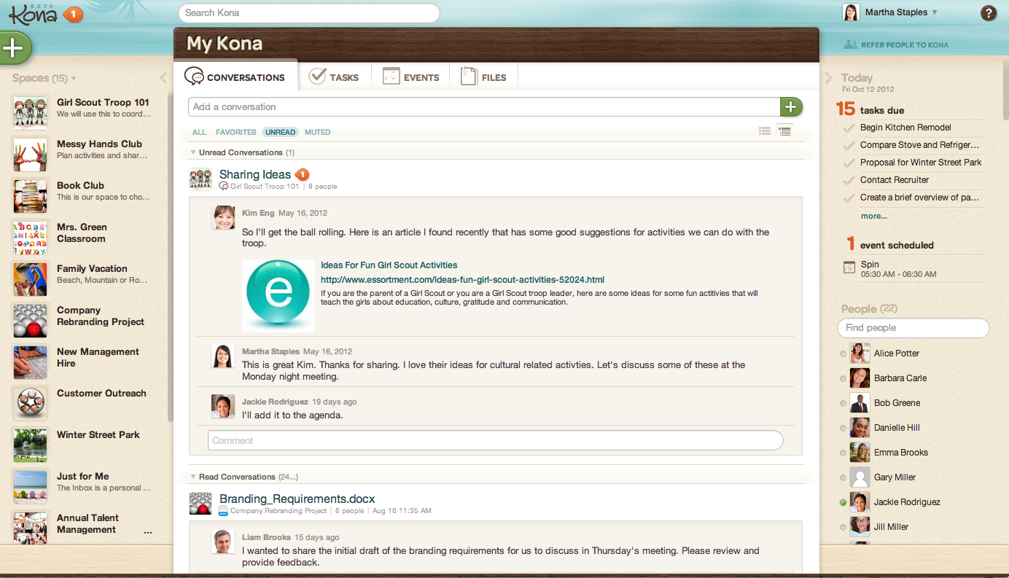Click Girl Scout Troop 101 link under Sharing Ideas
This screenshot has height=578, width=1009.
(x=265, y=187)
